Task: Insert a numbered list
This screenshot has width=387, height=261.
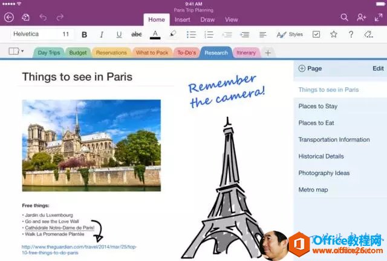Action: 209,35
